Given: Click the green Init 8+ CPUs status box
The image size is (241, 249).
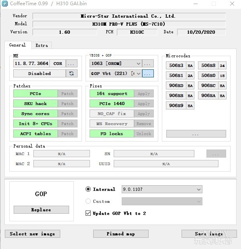Looking at the screenshot, I should tap(35, 123).
